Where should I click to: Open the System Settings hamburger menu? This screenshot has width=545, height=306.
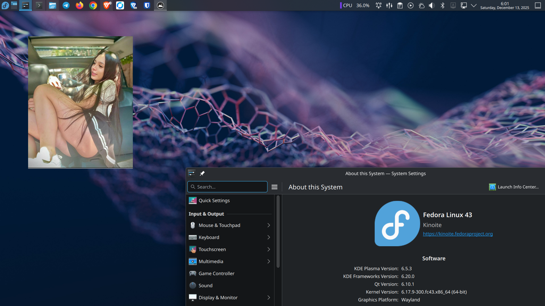(274, 187)
